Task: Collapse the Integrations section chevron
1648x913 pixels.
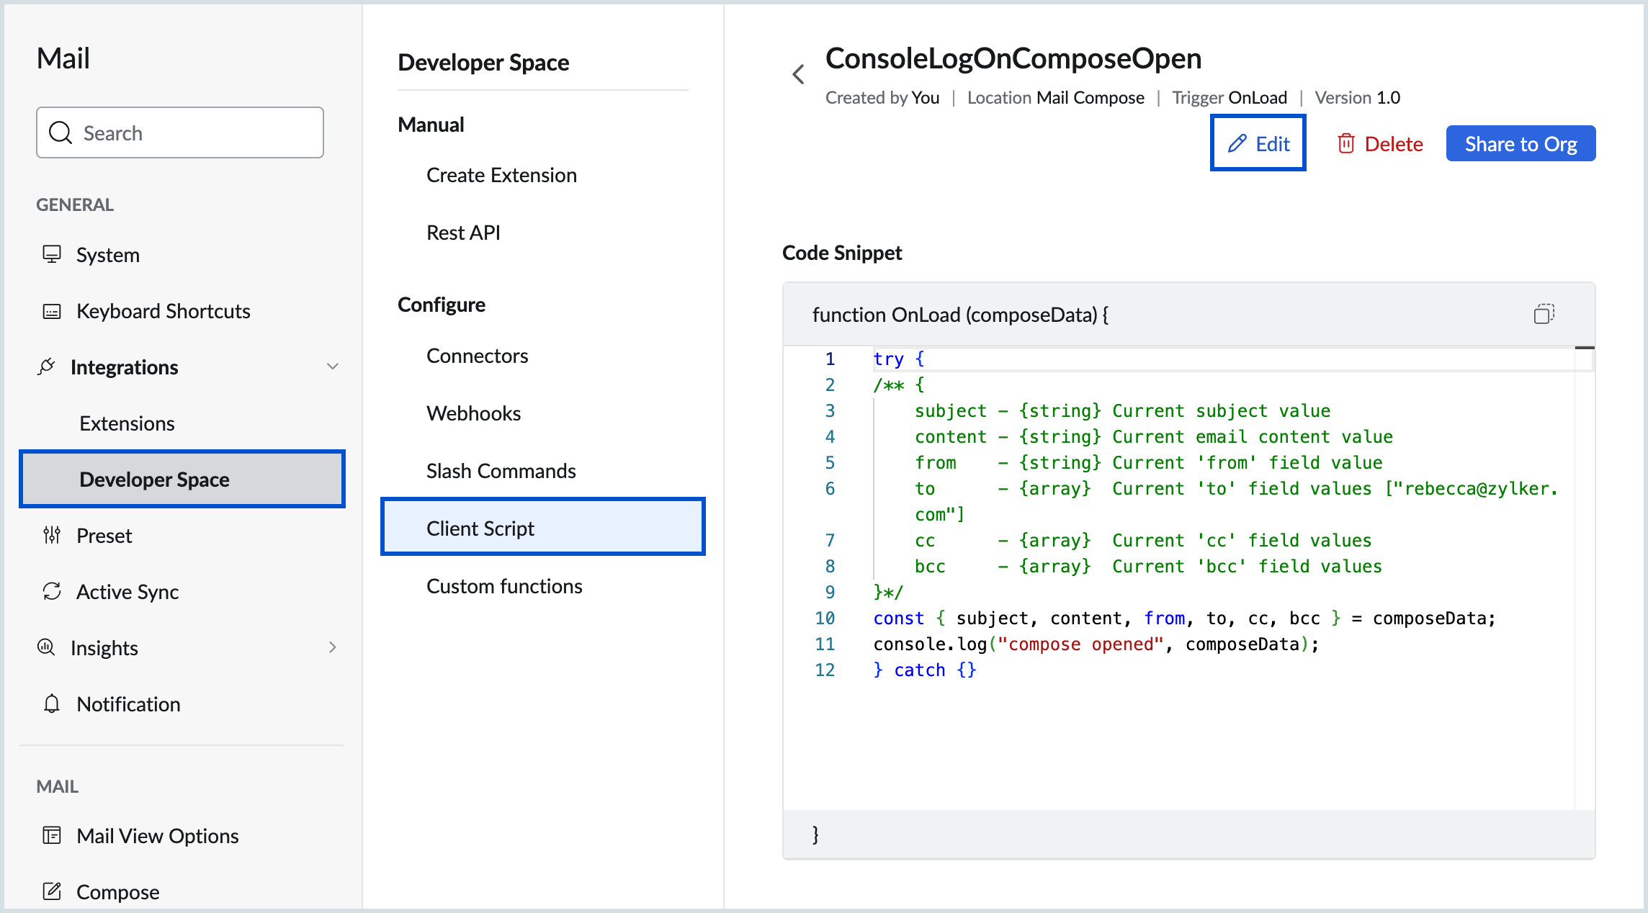Action: click(332, 366)
